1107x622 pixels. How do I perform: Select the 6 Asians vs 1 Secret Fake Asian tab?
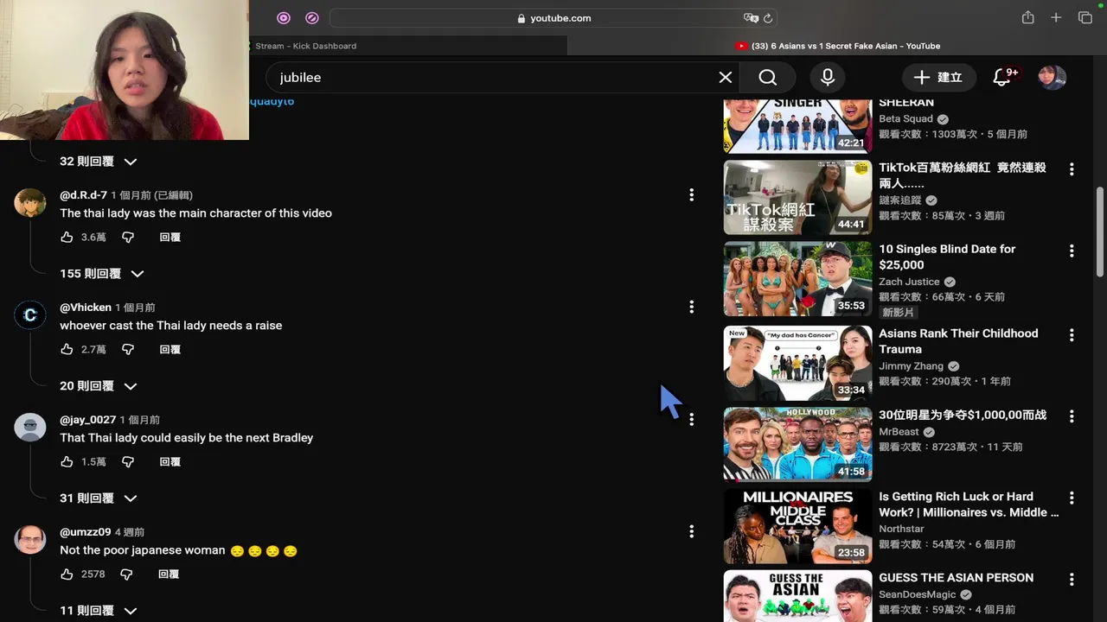click(837, 46)
